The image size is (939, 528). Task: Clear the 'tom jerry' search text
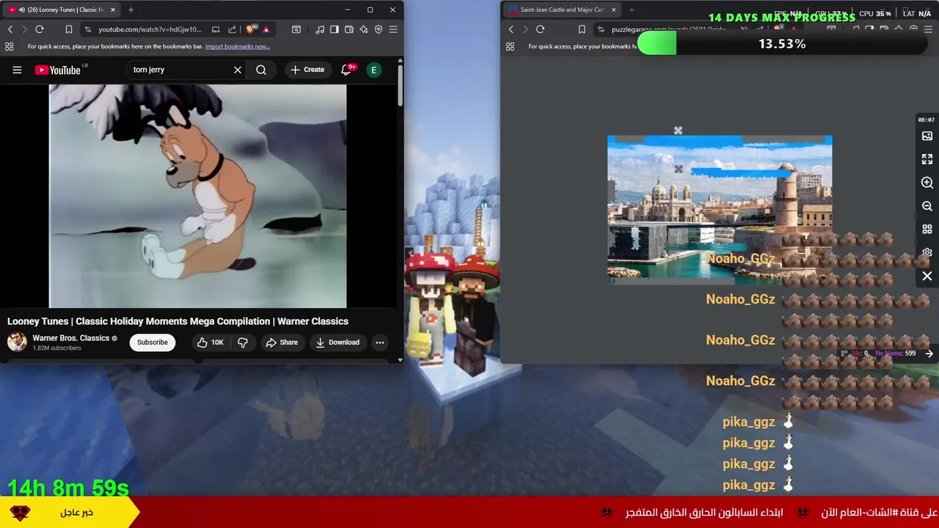pyautogui.click(x=238, y=70)
